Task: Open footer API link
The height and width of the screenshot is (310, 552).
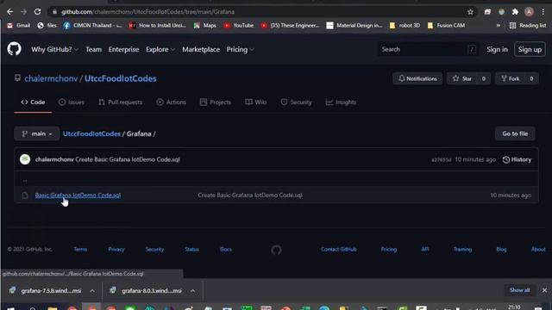Action: point(425,249)
